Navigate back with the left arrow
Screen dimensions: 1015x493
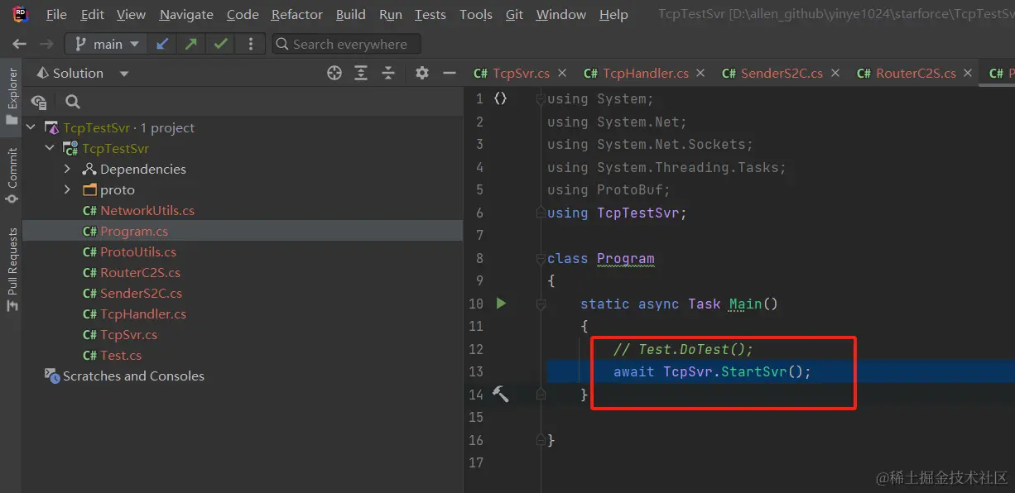pos(20,44)
